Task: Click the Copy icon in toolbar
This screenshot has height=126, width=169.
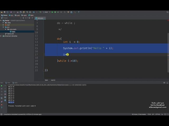Action: 21,12
